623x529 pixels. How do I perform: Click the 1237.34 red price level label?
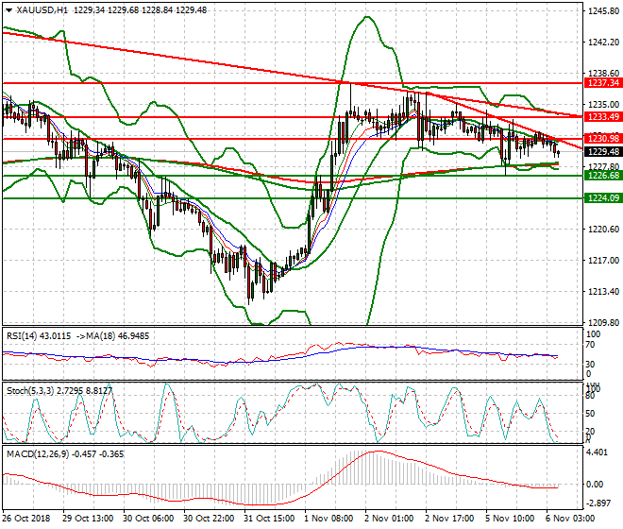[603, 83]
